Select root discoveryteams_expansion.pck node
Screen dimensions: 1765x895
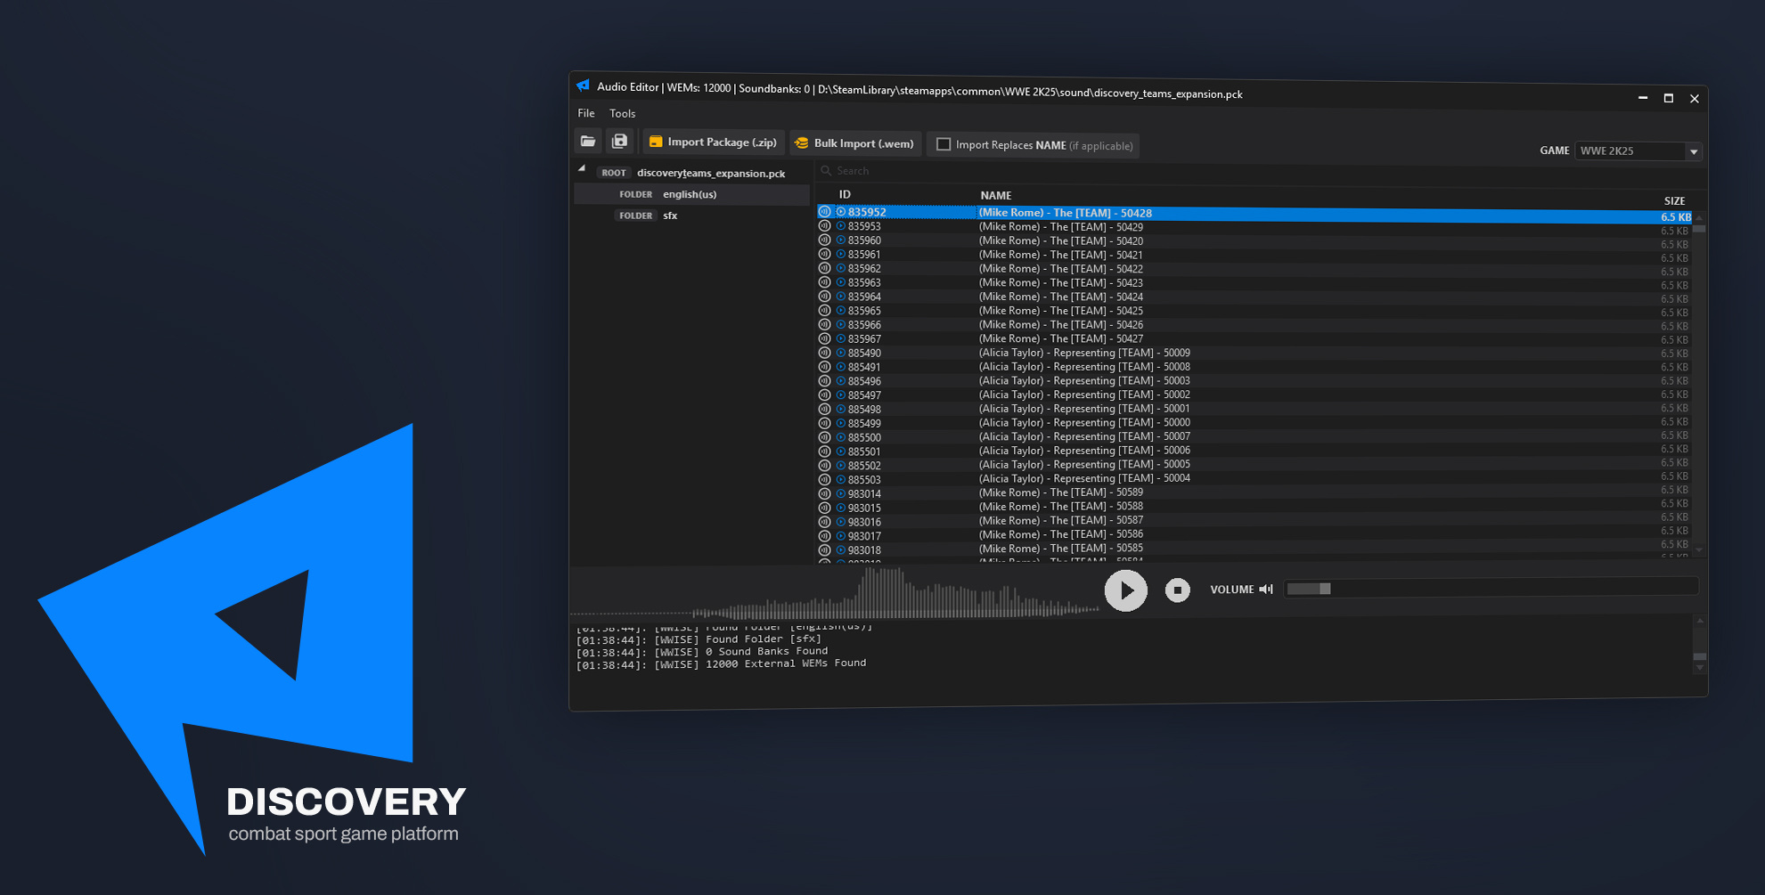691,173
